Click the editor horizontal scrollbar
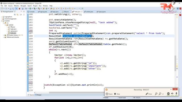The image size is (182, 102). point(76,93)
